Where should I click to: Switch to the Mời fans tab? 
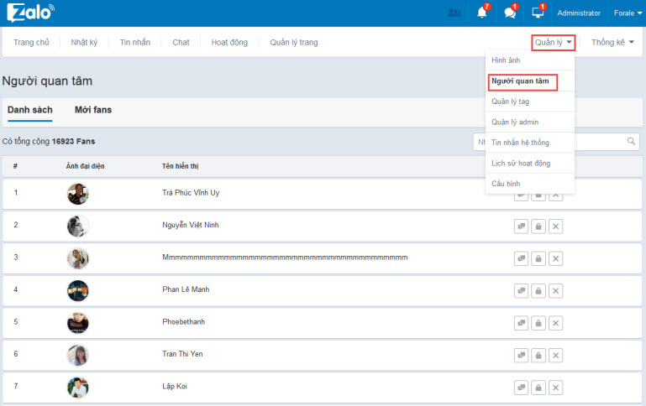pyautogui.click(x=93, y=110)
